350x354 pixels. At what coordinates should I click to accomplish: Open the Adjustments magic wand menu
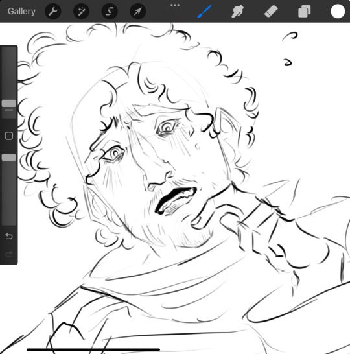click(81, 11)
